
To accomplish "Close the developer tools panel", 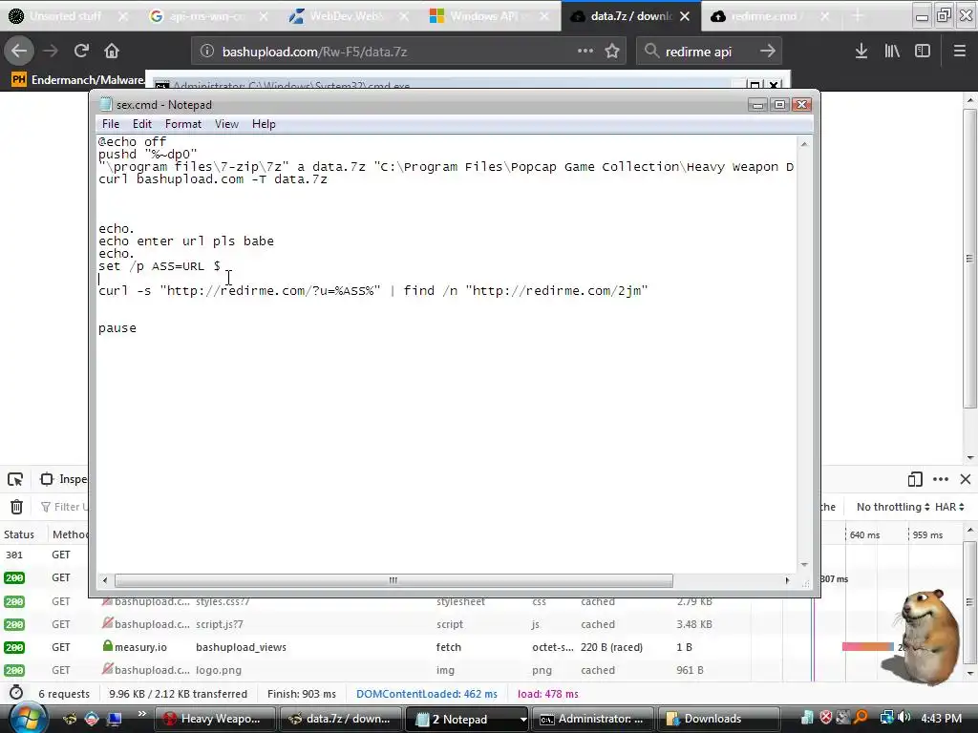I will (966, 479).
